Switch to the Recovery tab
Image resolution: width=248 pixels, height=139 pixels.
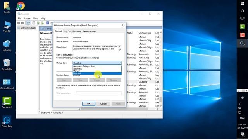click(77, 31)
